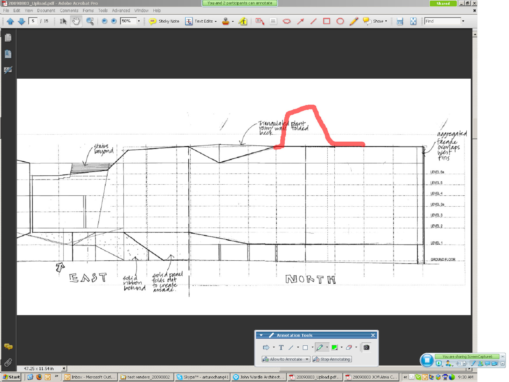This screenshot has height=382, width=509.
Task: Choose the Select text cursor tool
Action: point(63,21)
